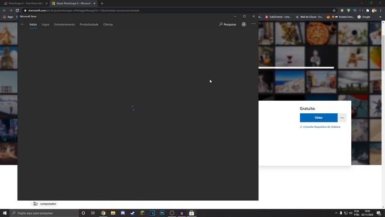Open the V app taskbar icon
Image resolution: width=385 pixels, height=217 pixels.
click(152, 213)
